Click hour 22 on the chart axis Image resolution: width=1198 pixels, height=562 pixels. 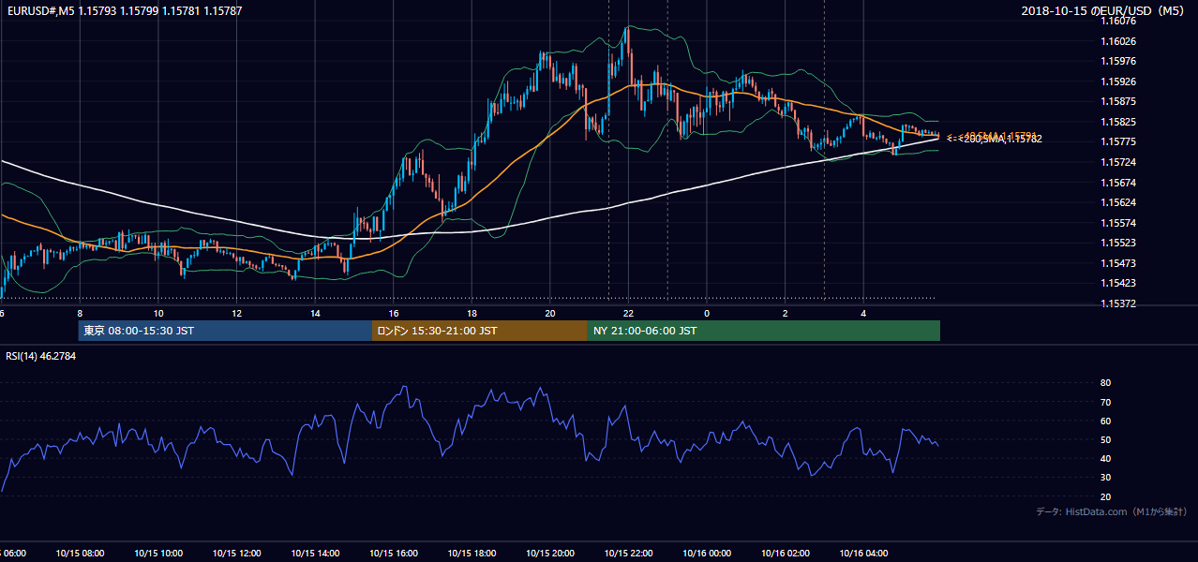[x=629, y=313]
